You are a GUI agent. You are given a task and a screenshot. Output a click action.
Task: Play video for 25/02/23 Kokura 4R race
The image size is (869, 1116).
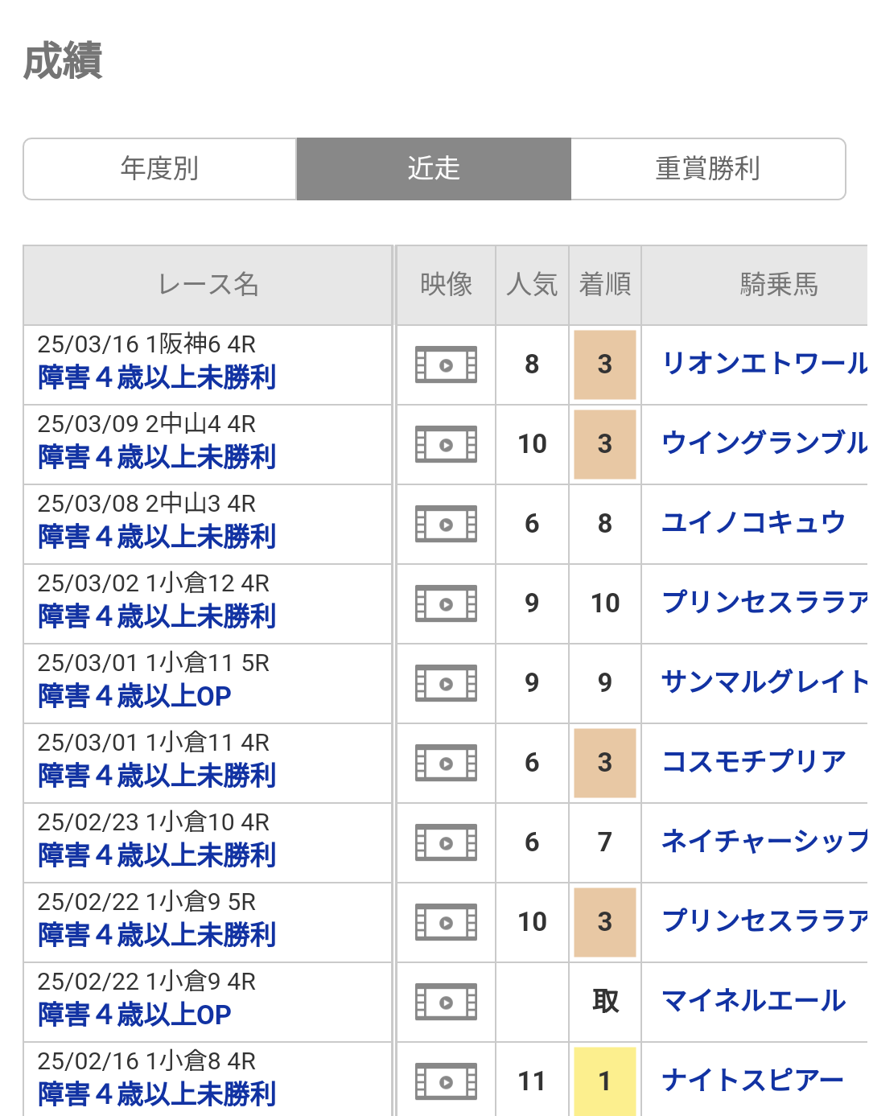click(x=446, y=842)
